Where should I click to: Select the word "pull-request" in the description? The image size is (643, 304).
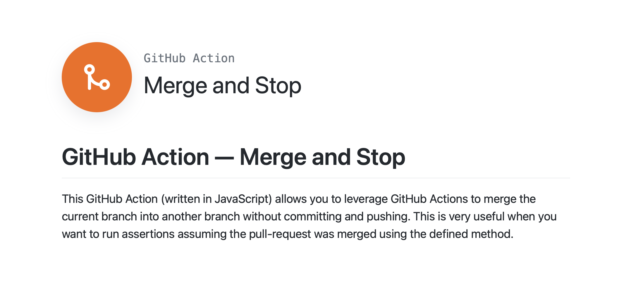[x=280, y=234]
